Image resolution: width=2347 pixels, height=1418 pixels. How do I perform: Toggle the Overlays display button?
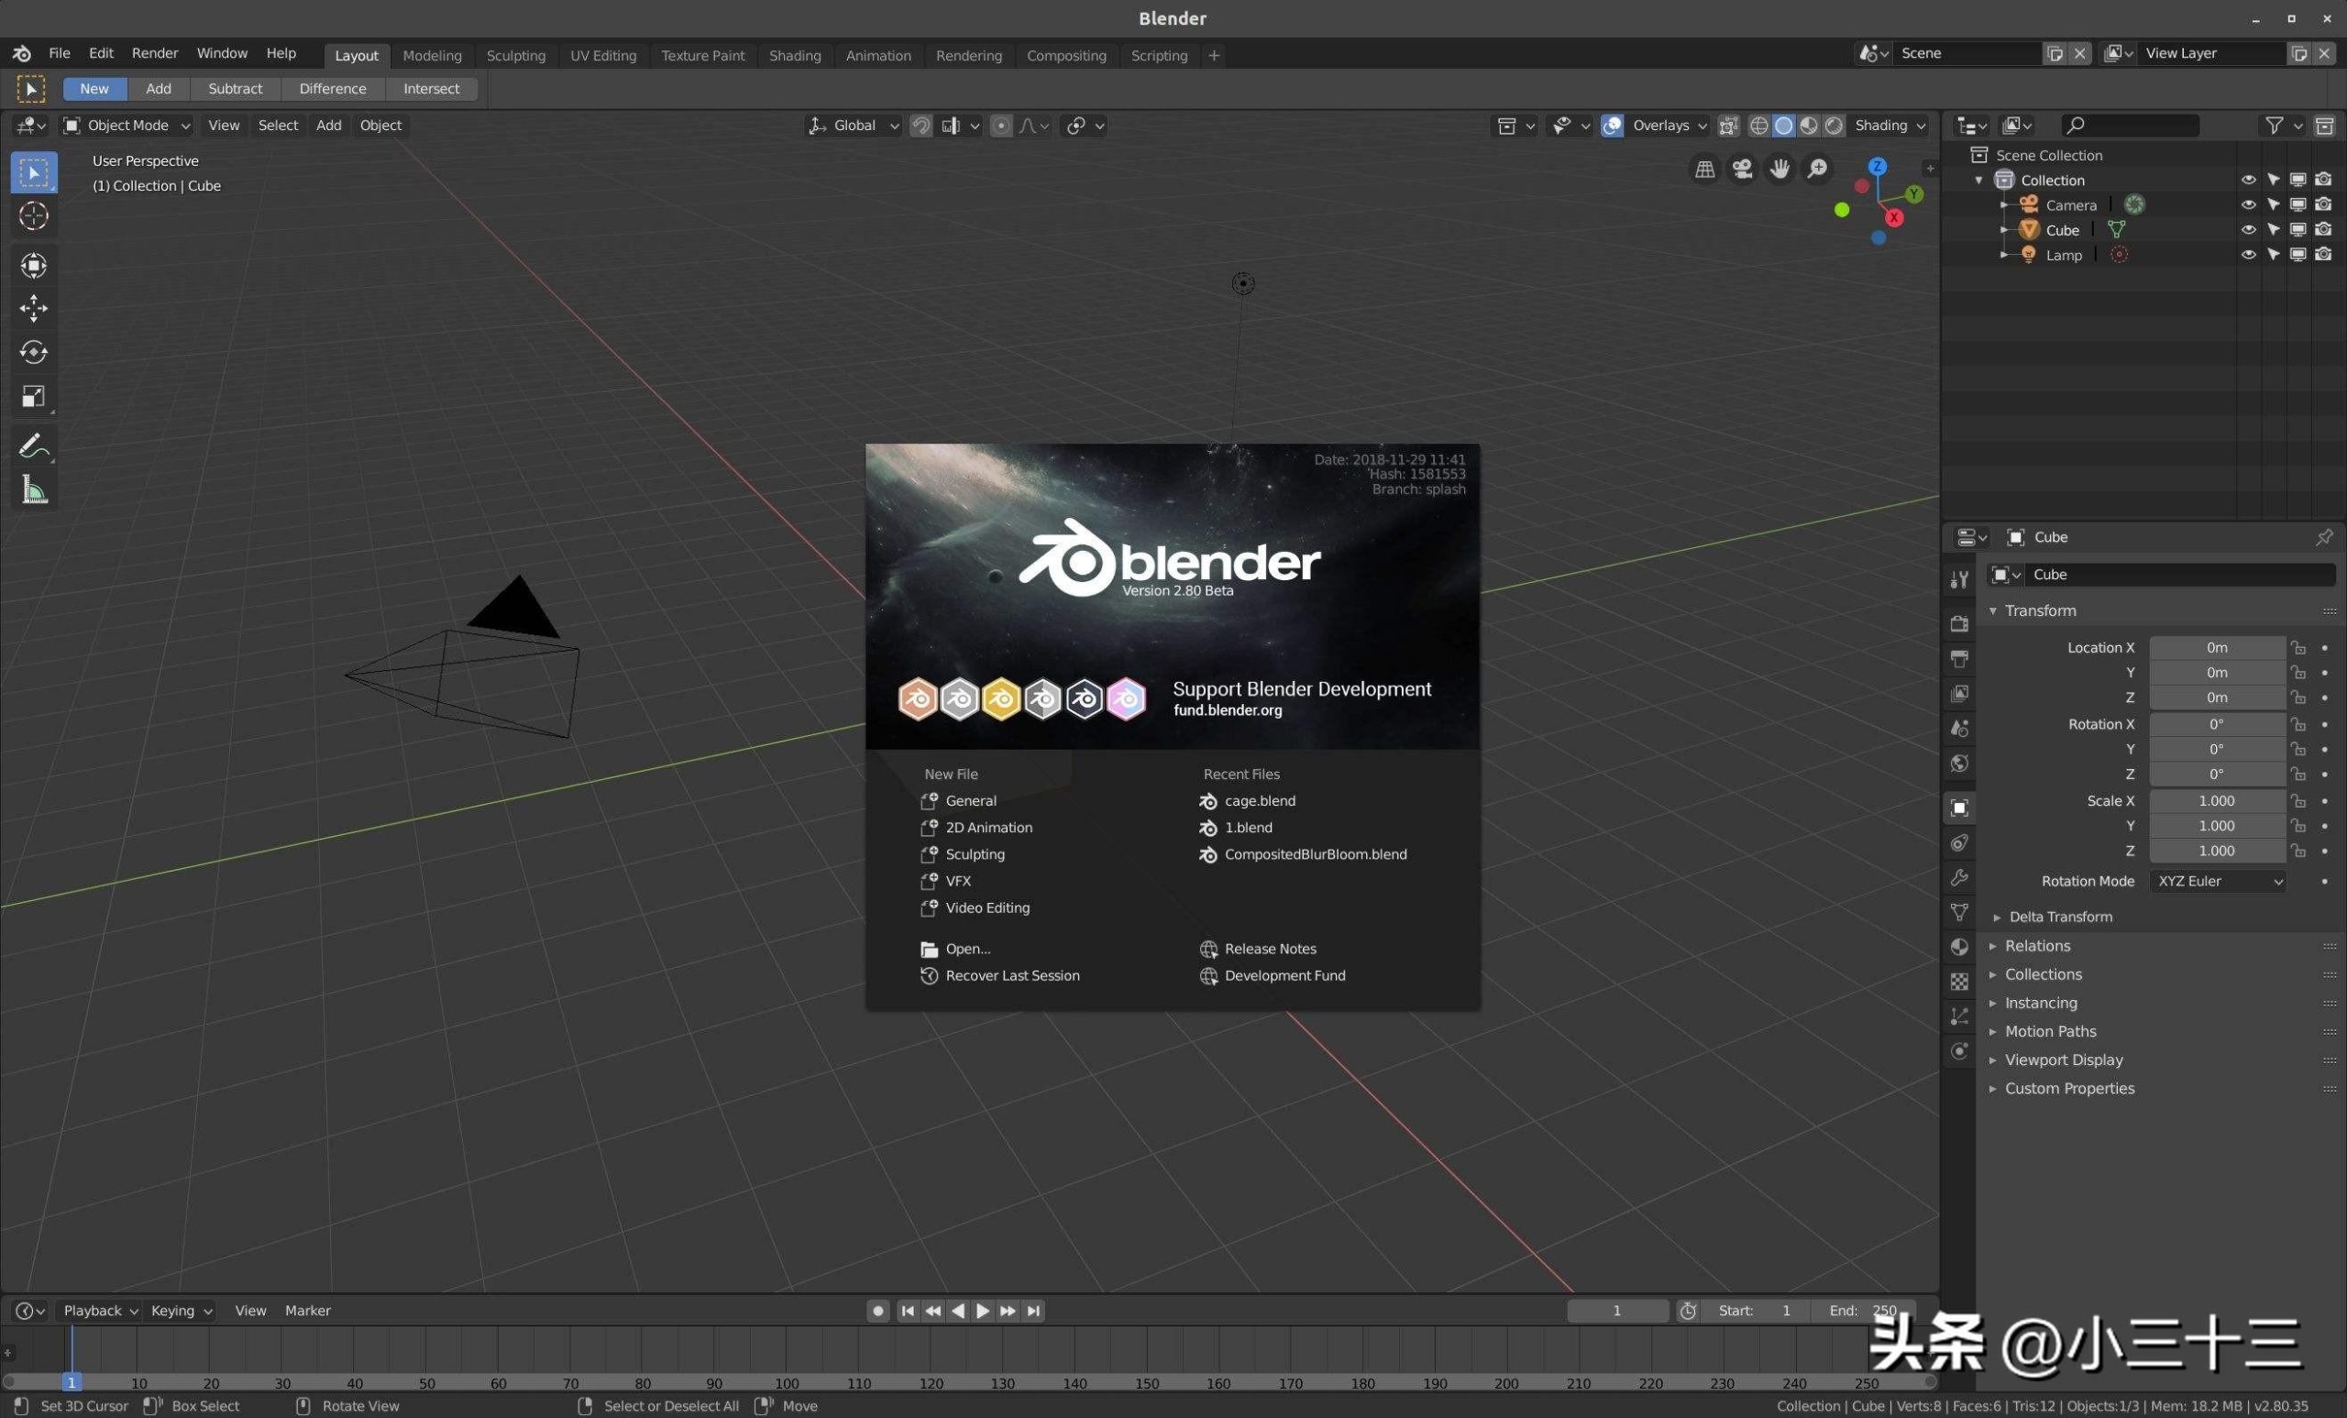(1613, 126)
